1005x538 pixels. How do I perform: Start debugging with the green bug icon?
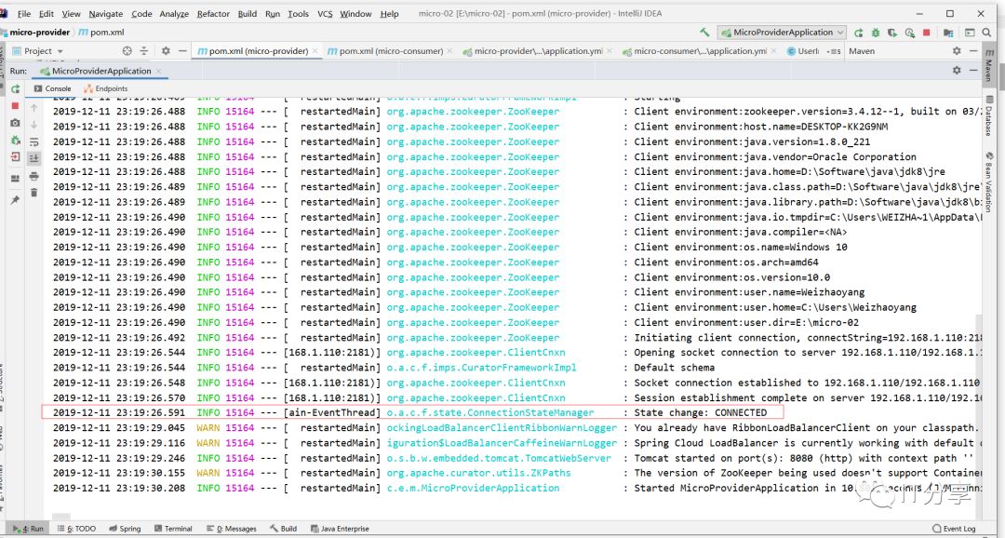[x=876, y=32]
